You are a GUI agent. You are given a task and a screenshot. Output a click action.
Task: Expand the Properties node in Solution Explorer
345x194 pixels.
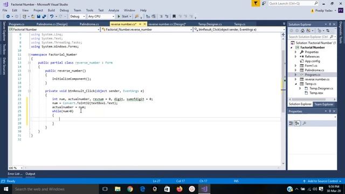click(x=296, y=52)
